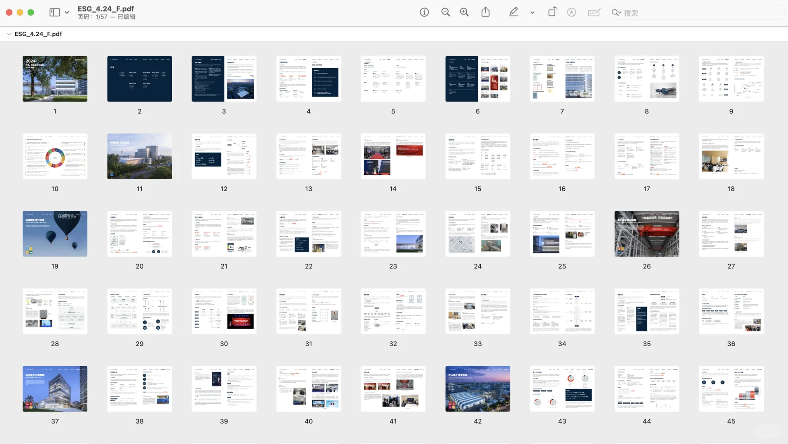Image resolution: width=788 pixels, height=444 pixels.
Task: Select page thumbnail 10 with color wheel
Action: [55, 156]
